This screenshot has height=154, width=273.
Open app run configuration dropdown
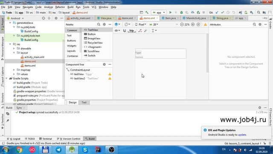(159, 12)
